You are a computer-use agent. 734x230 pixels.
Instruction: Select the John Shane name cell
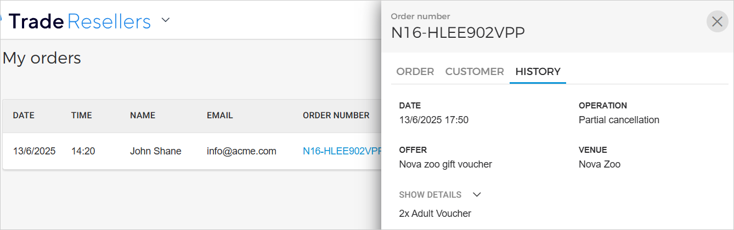click(x=155, y=151)
